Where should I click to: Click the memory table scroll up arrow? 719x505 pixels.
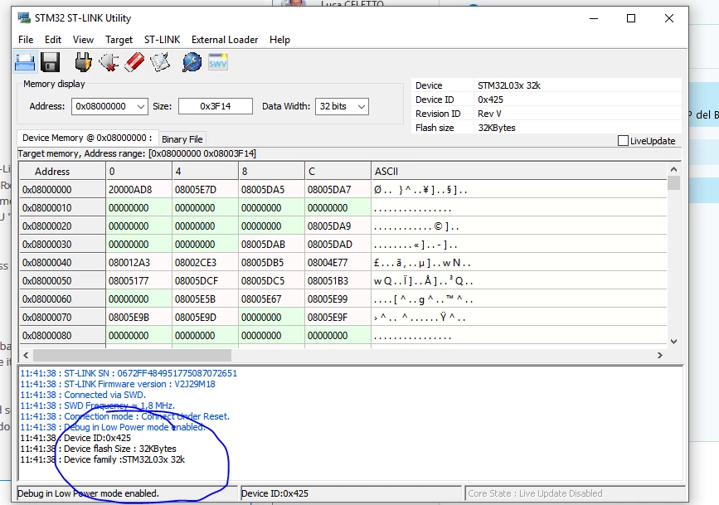(673, 169)
